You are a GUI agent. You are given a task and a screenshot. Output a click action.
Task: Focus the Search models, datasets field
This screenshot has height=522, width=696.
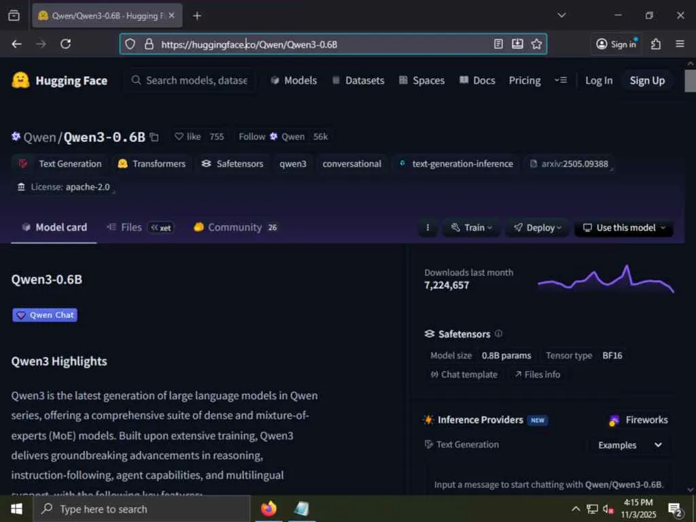point(191,80)
